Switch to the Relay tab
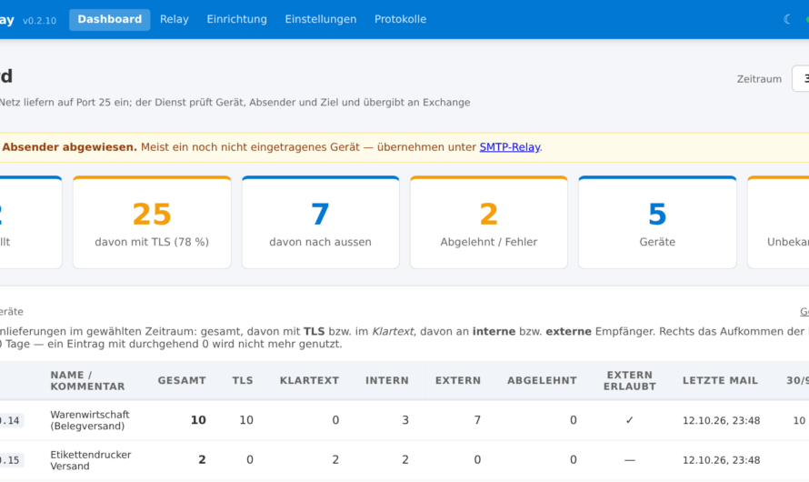 [174, 20]
